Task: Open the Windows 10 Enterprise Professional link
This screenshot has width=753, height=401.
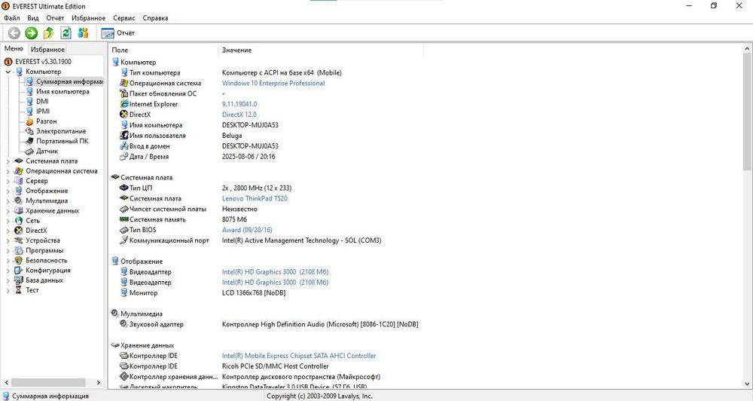Action: click(273, 83)
